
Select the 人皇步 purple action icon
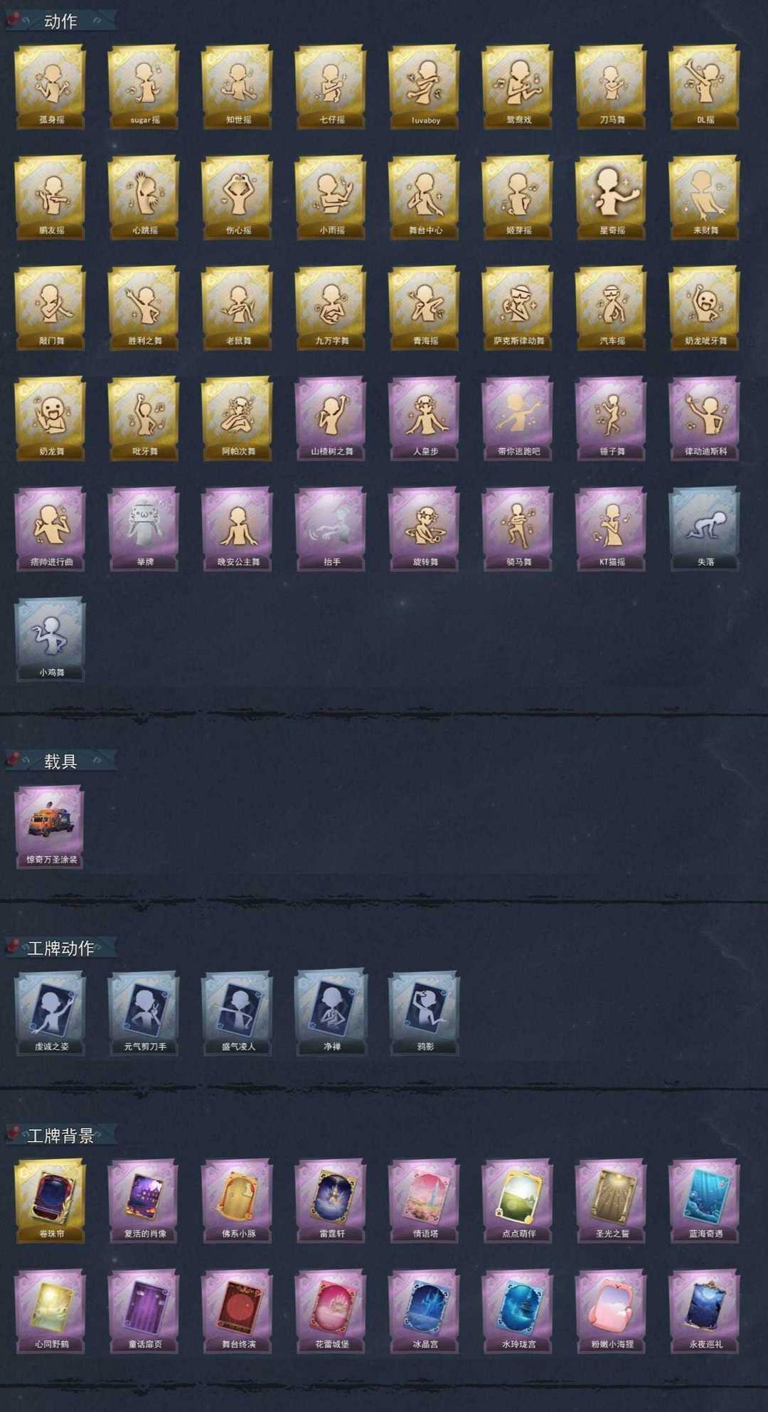point(425,418)
